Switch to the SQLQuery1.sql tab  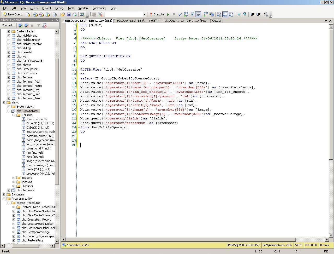pos(186,21)
